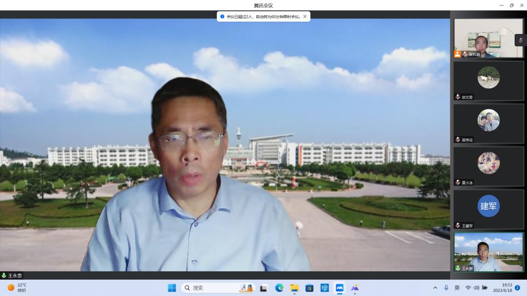Click the host badge on top participant tile

[457, 54]
